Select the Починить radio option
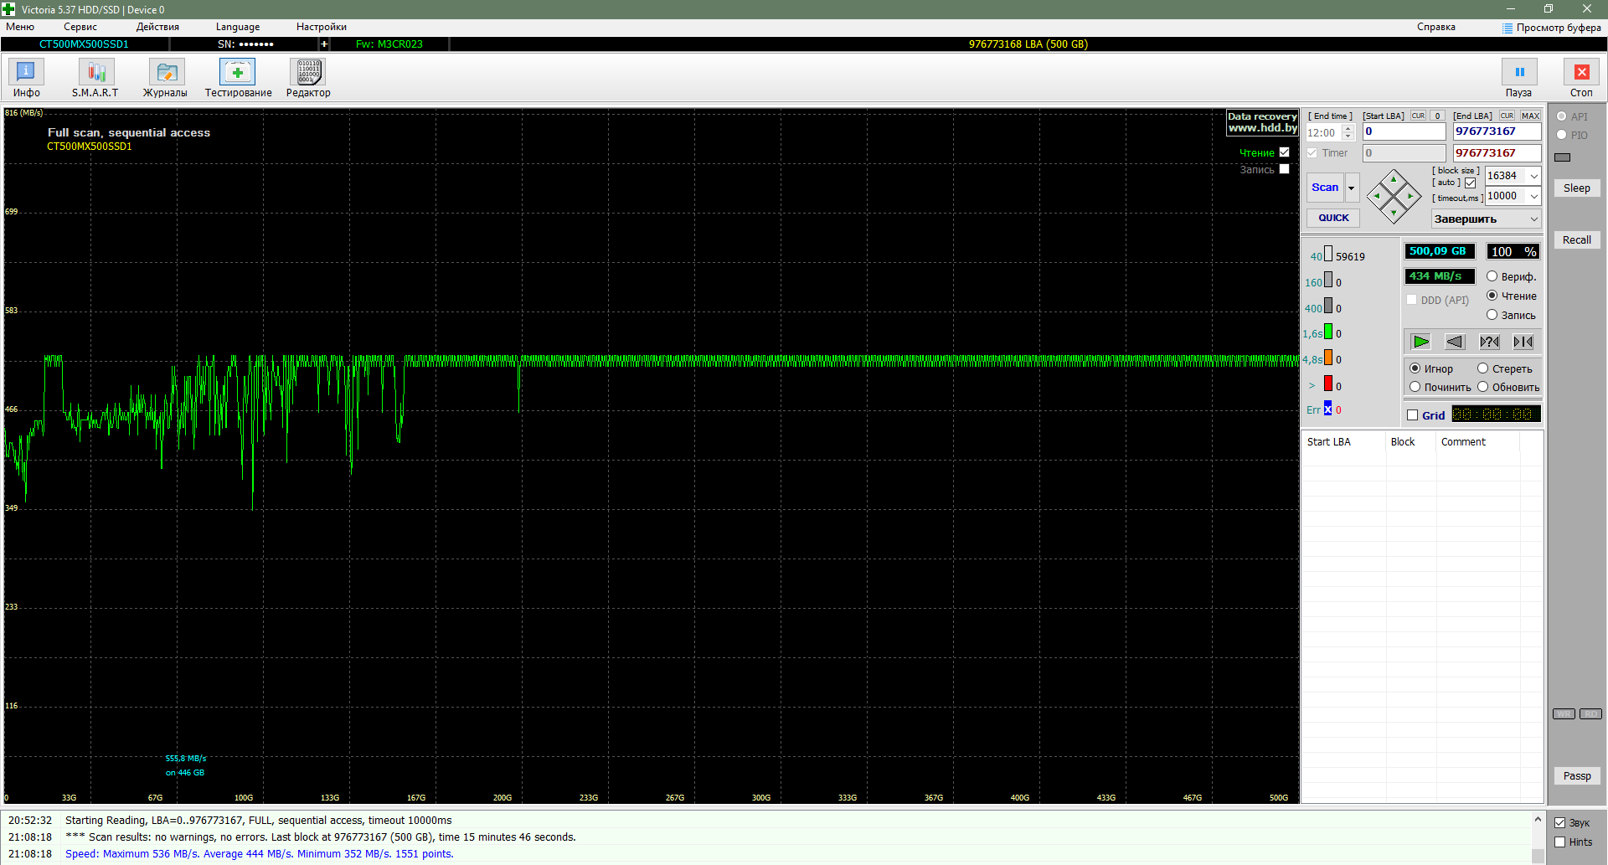 1415,387
